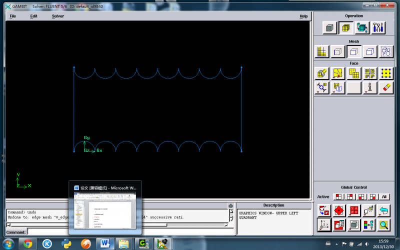Open the Edit menu
Screen dimensions: 400x250
33,16
